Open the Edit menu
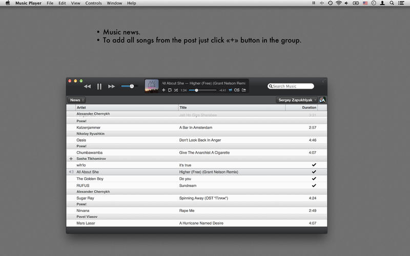 click(x=62, y=3)
